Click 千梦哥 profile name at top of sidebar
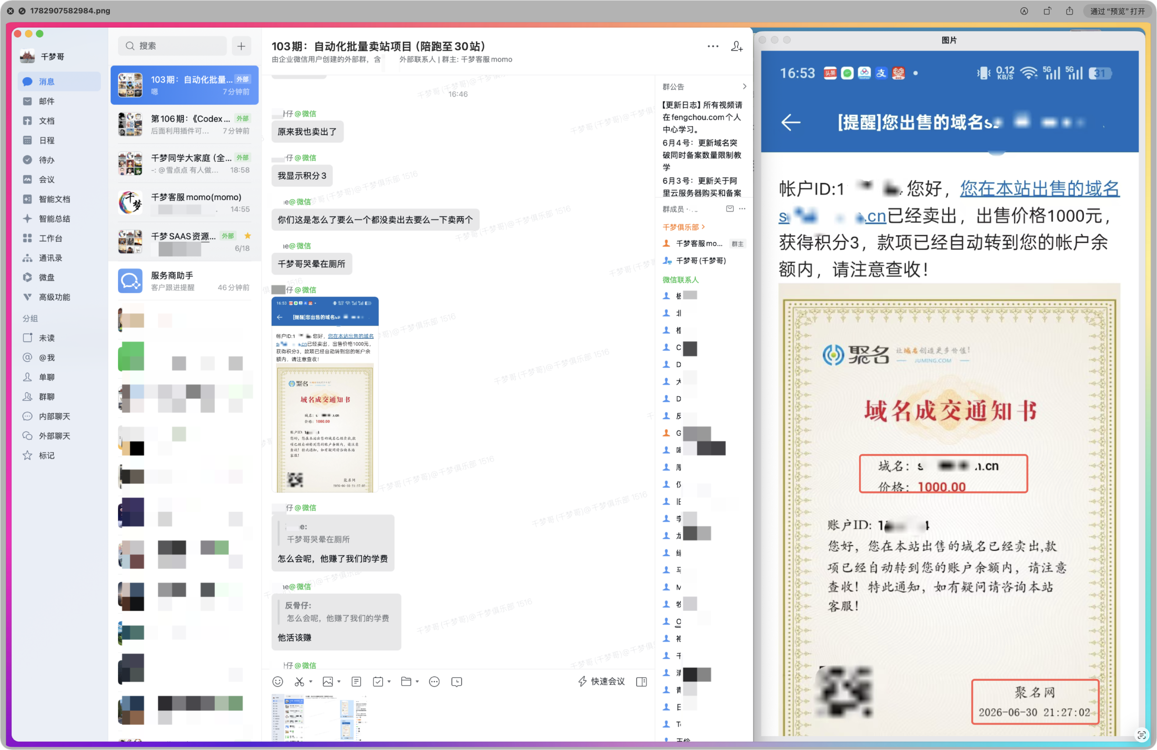Screen dimensions: 1157x750 coord(52,57)
